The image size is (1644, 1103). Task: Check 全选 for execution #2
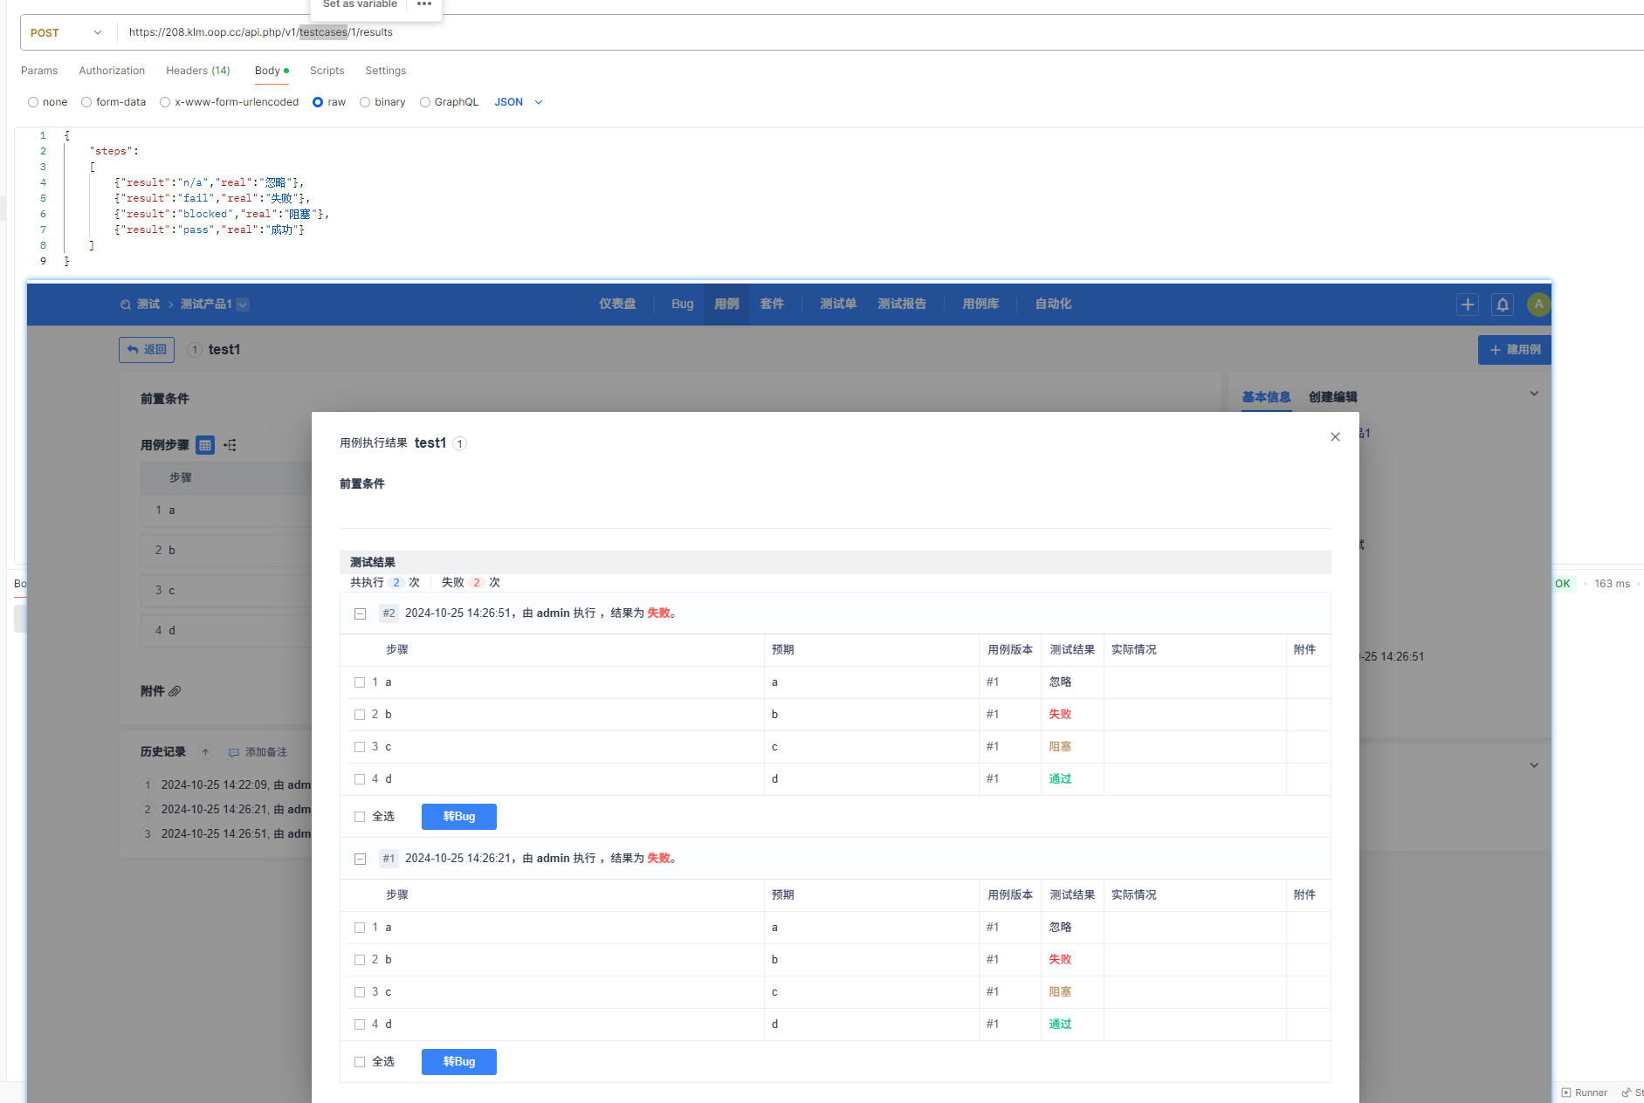(360, 817)
